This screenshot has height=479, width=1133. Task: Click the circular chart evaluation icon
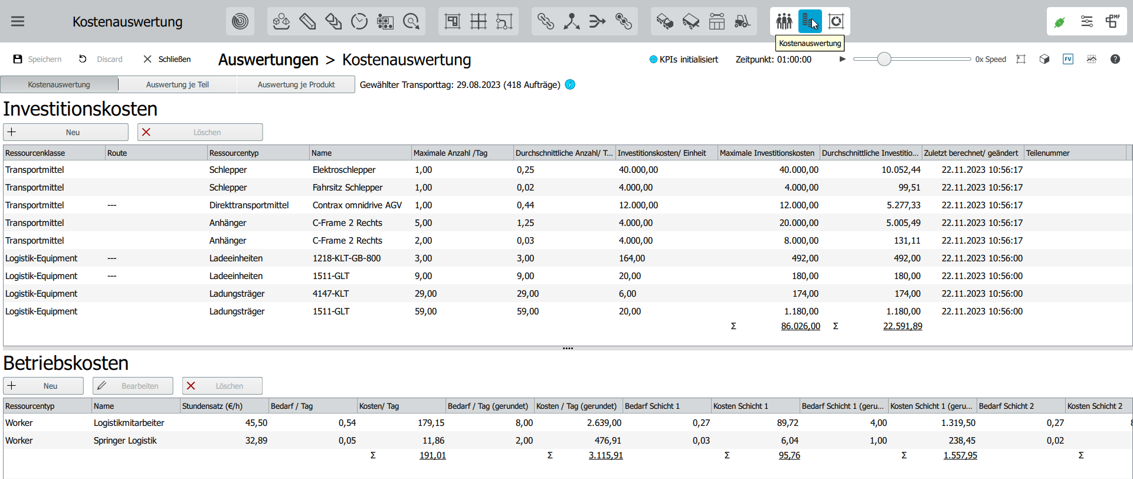click(x=836, y=22)
